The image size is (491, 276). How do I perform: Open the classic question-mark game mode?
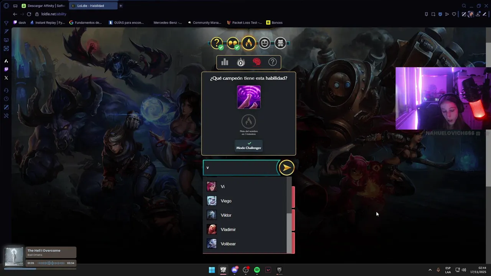pyautogui.click(x=217, y=43)
